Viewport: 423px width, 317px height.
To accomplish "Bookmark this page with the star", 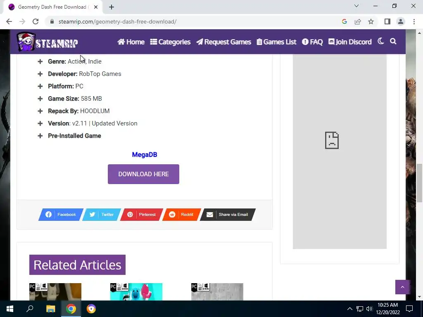I will click(371, 21).
